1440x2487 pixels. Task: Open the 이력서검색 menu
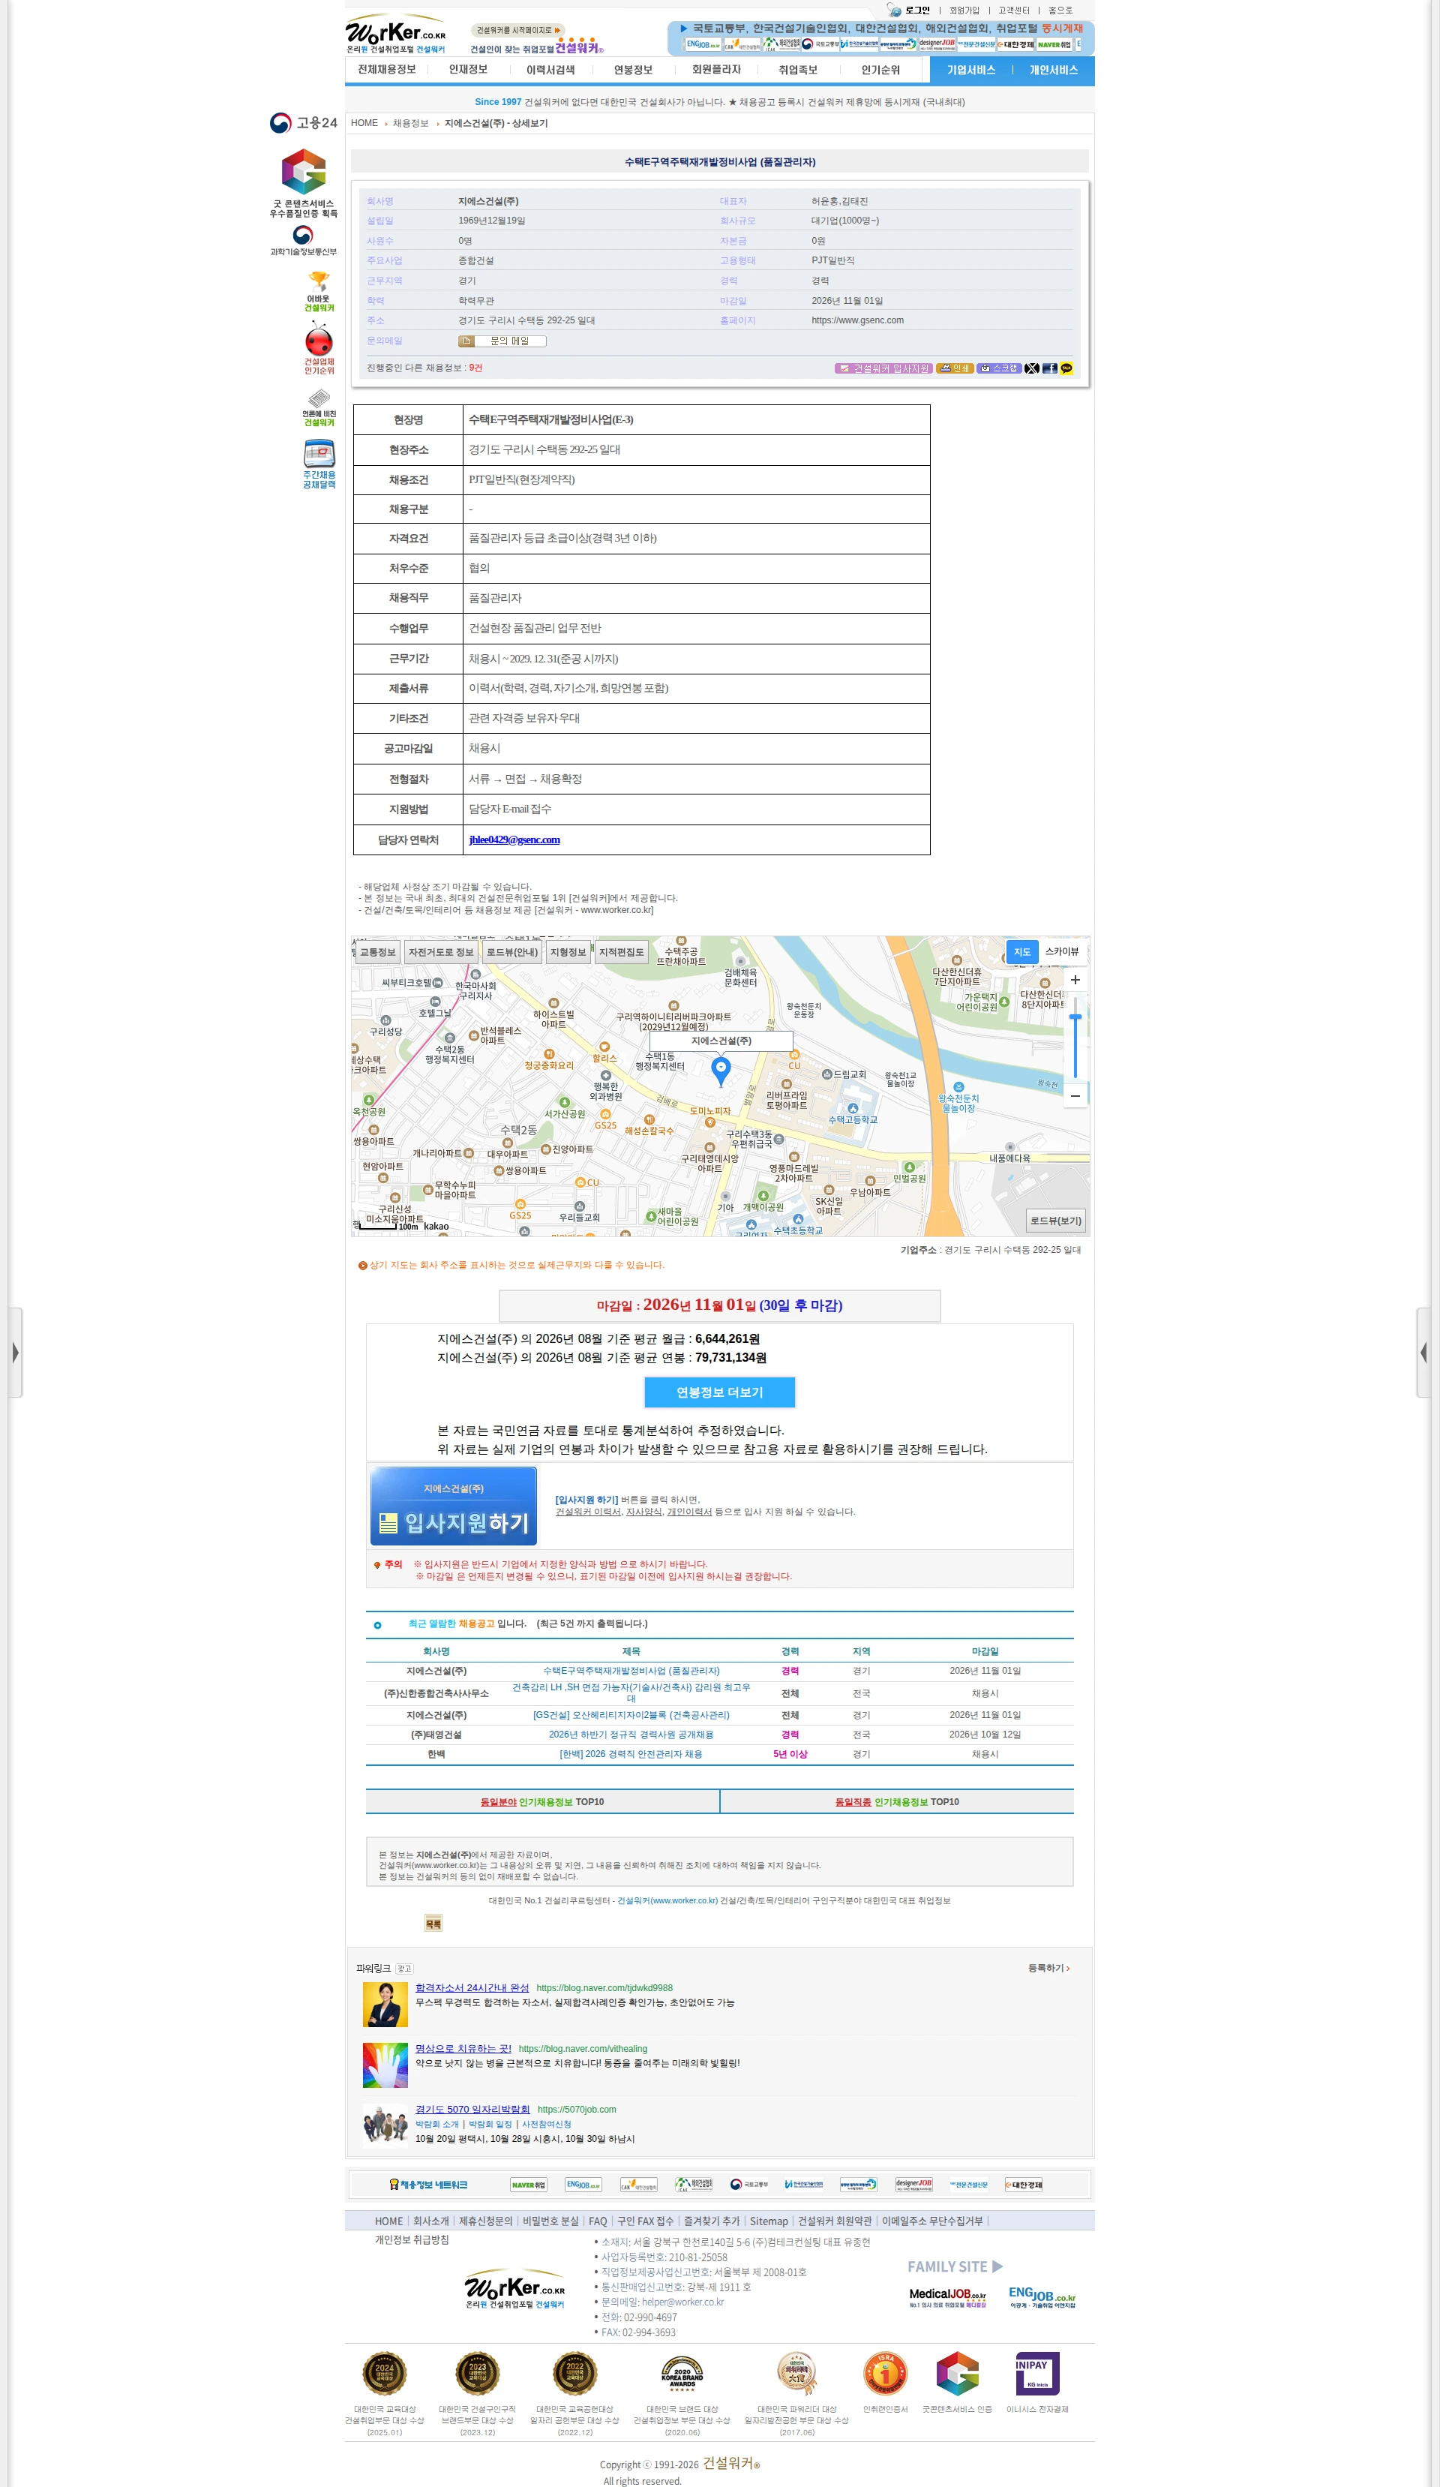[550, 70]
